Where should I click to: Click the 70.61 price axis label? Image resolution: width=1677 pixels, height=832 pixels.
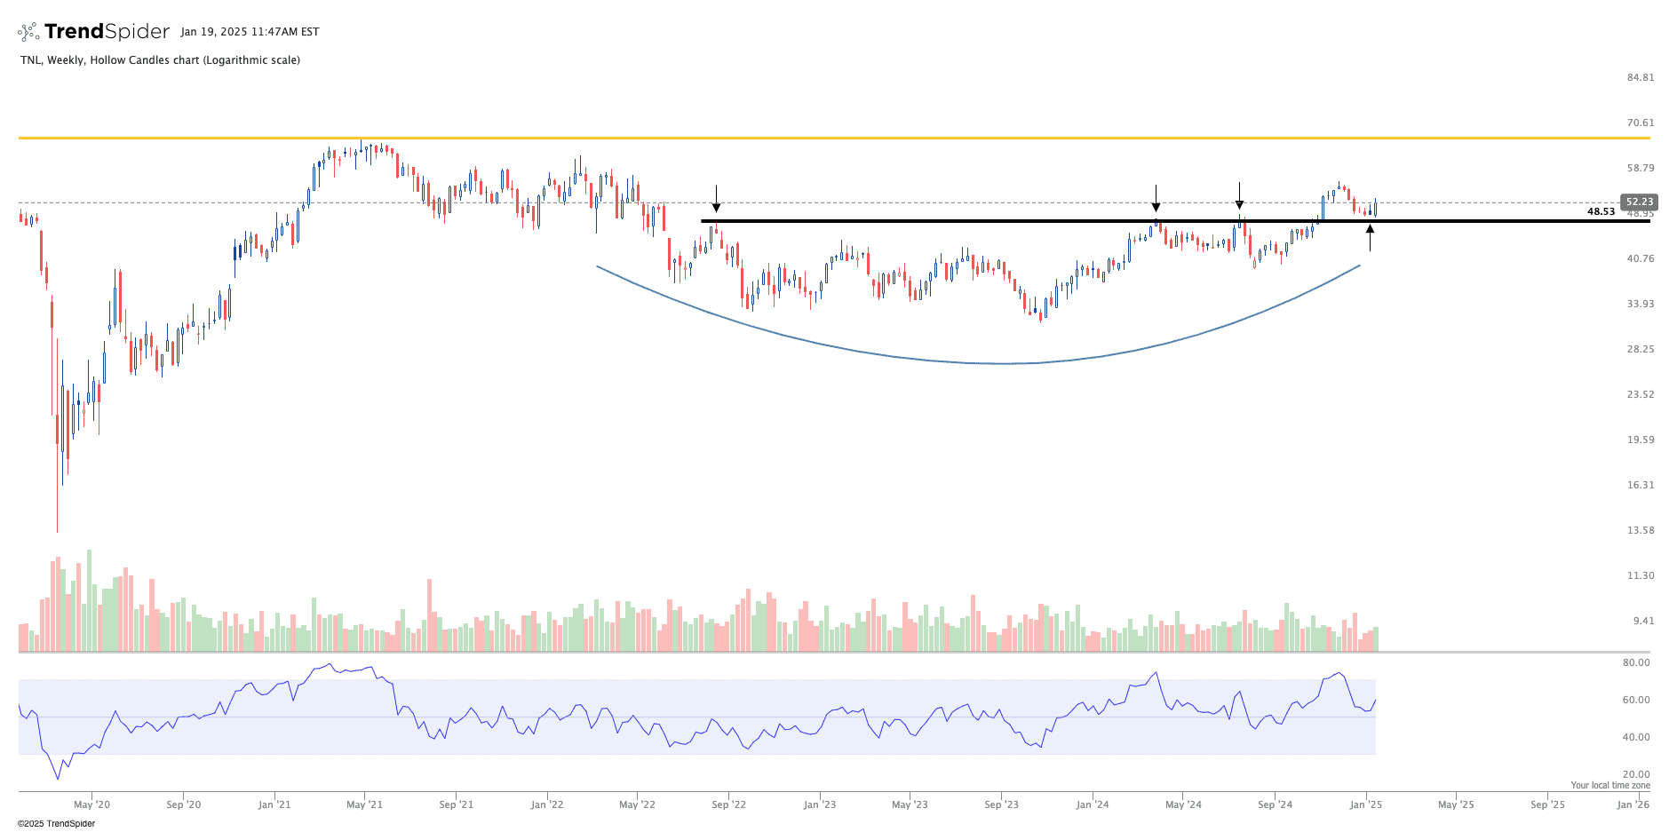(1640, 123)
